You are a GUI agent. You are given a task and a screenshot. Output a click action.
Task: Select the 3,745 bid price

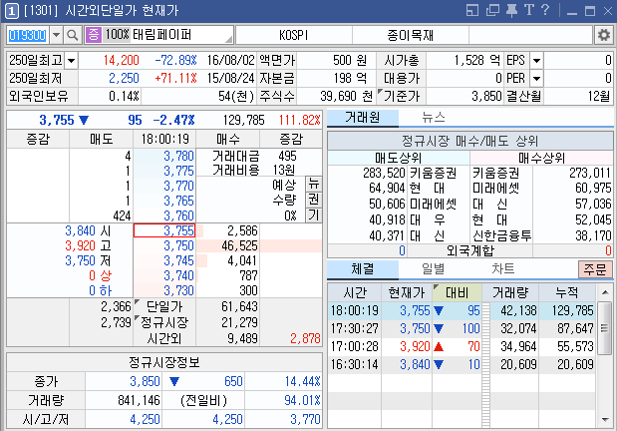click(164, 260)
